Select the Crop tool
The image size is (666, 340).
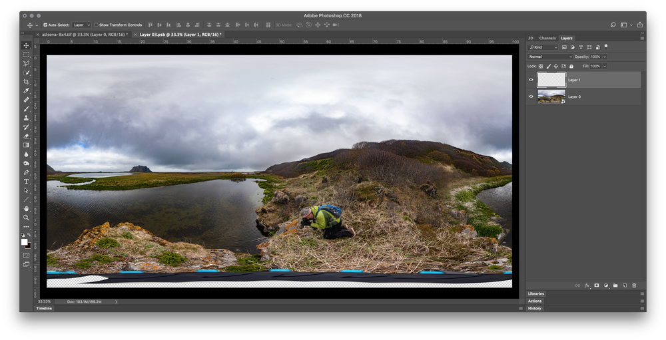coord(27,81)
